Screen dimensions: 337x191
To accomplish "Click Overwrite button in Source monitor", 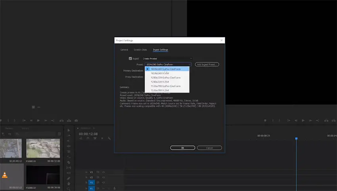I will [x=69, y=121].
